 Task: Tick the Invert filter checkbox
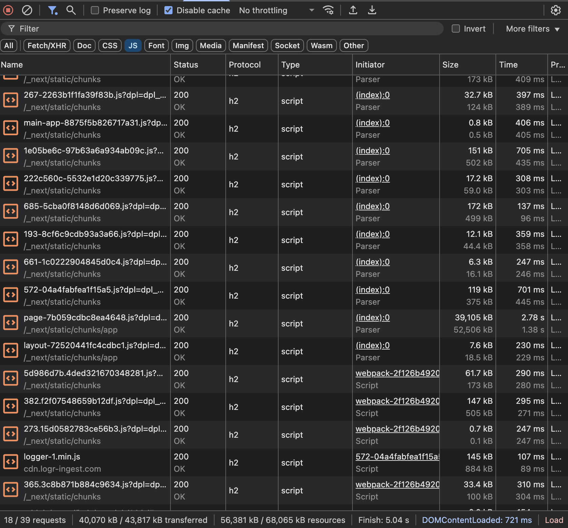[x=456, y=29]
